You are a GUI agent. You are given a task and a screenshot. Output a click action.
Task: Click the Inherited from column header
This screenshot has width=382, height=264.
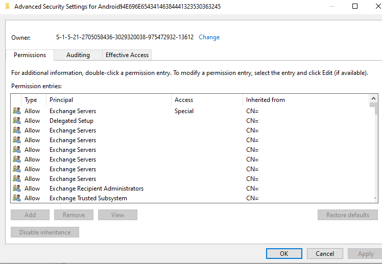point(306,100)
